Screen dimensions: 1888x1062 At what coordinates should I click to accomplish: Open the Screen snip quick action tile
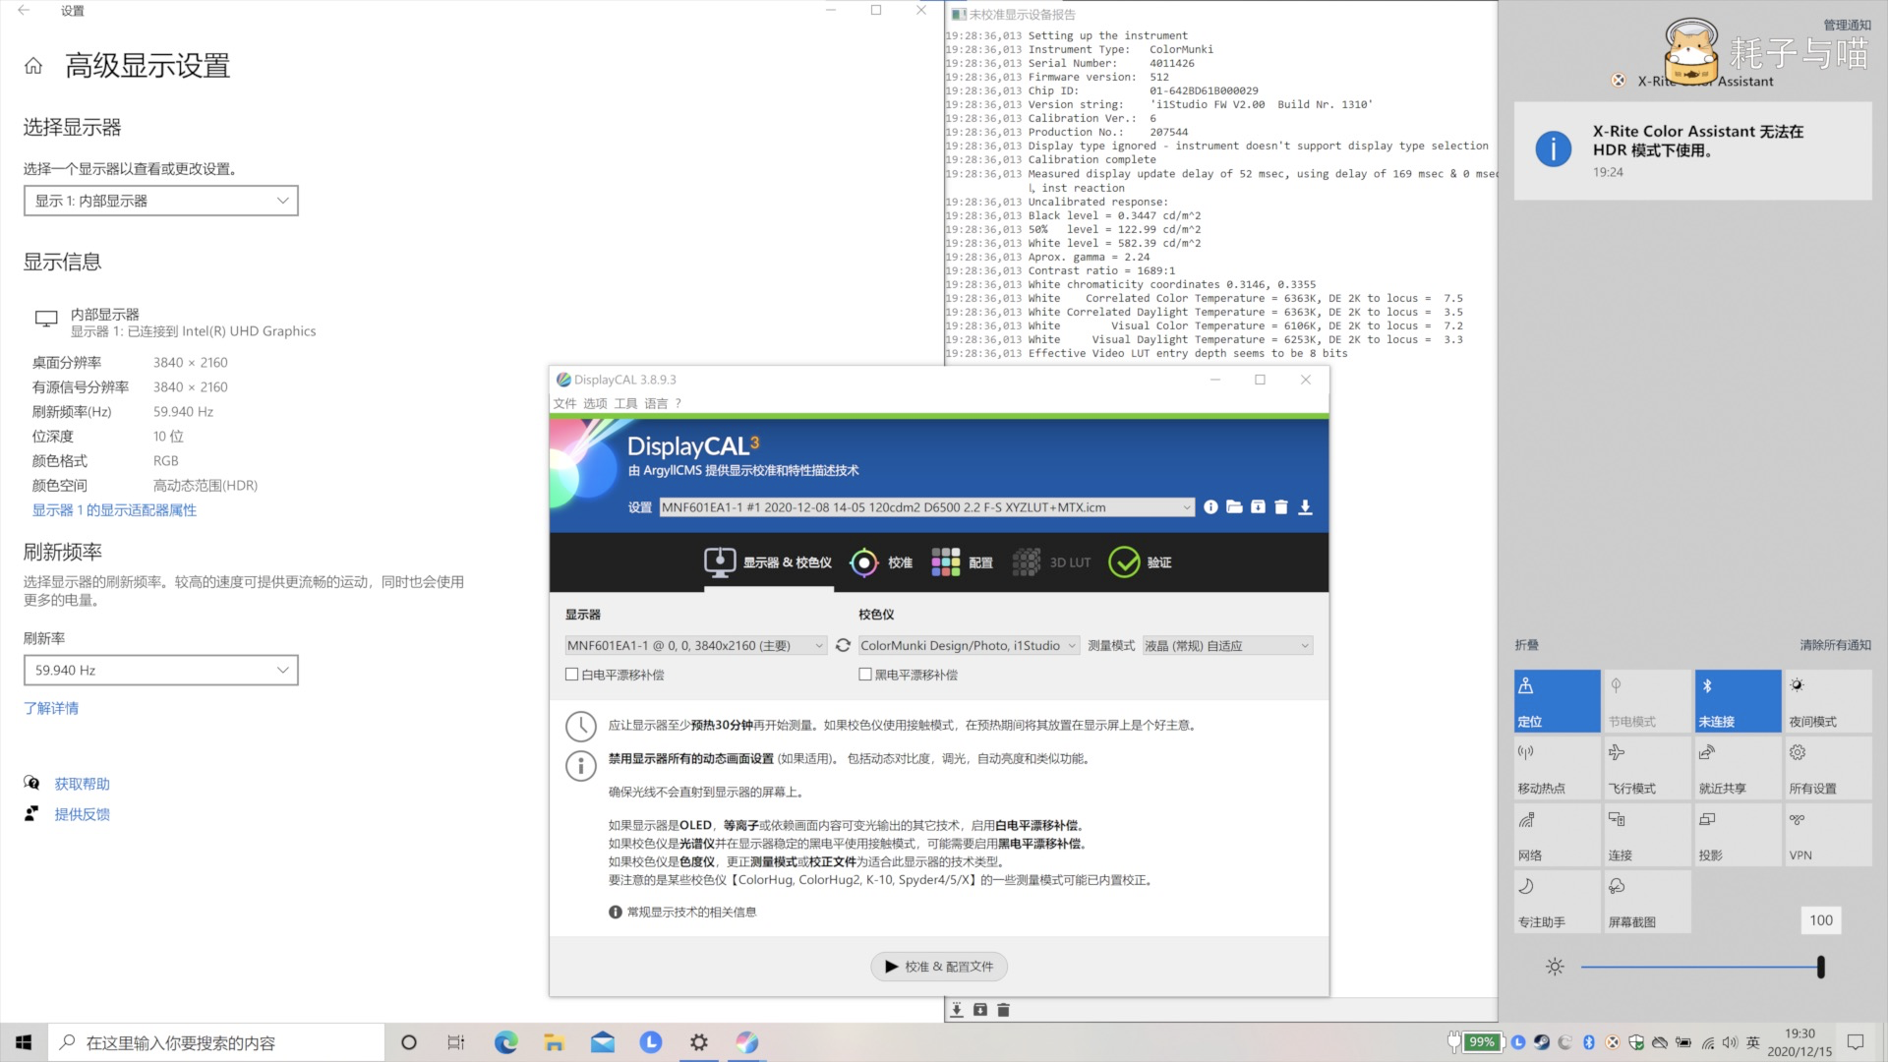(x=1648, y=902)
